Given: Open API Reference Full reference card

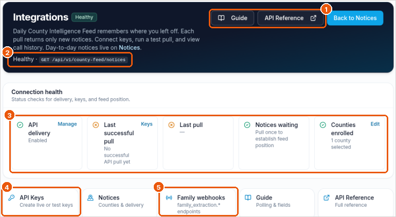Looking at the screenshot, I should pyautogui.click(x=355, y=202).
